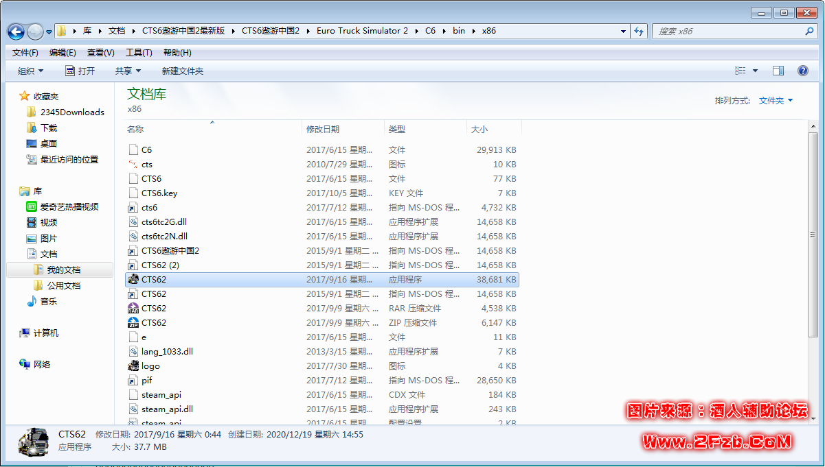Select lang_1033.dll file icon
The width and height of the screenshot is (825, 467).
tap(133, 352)
